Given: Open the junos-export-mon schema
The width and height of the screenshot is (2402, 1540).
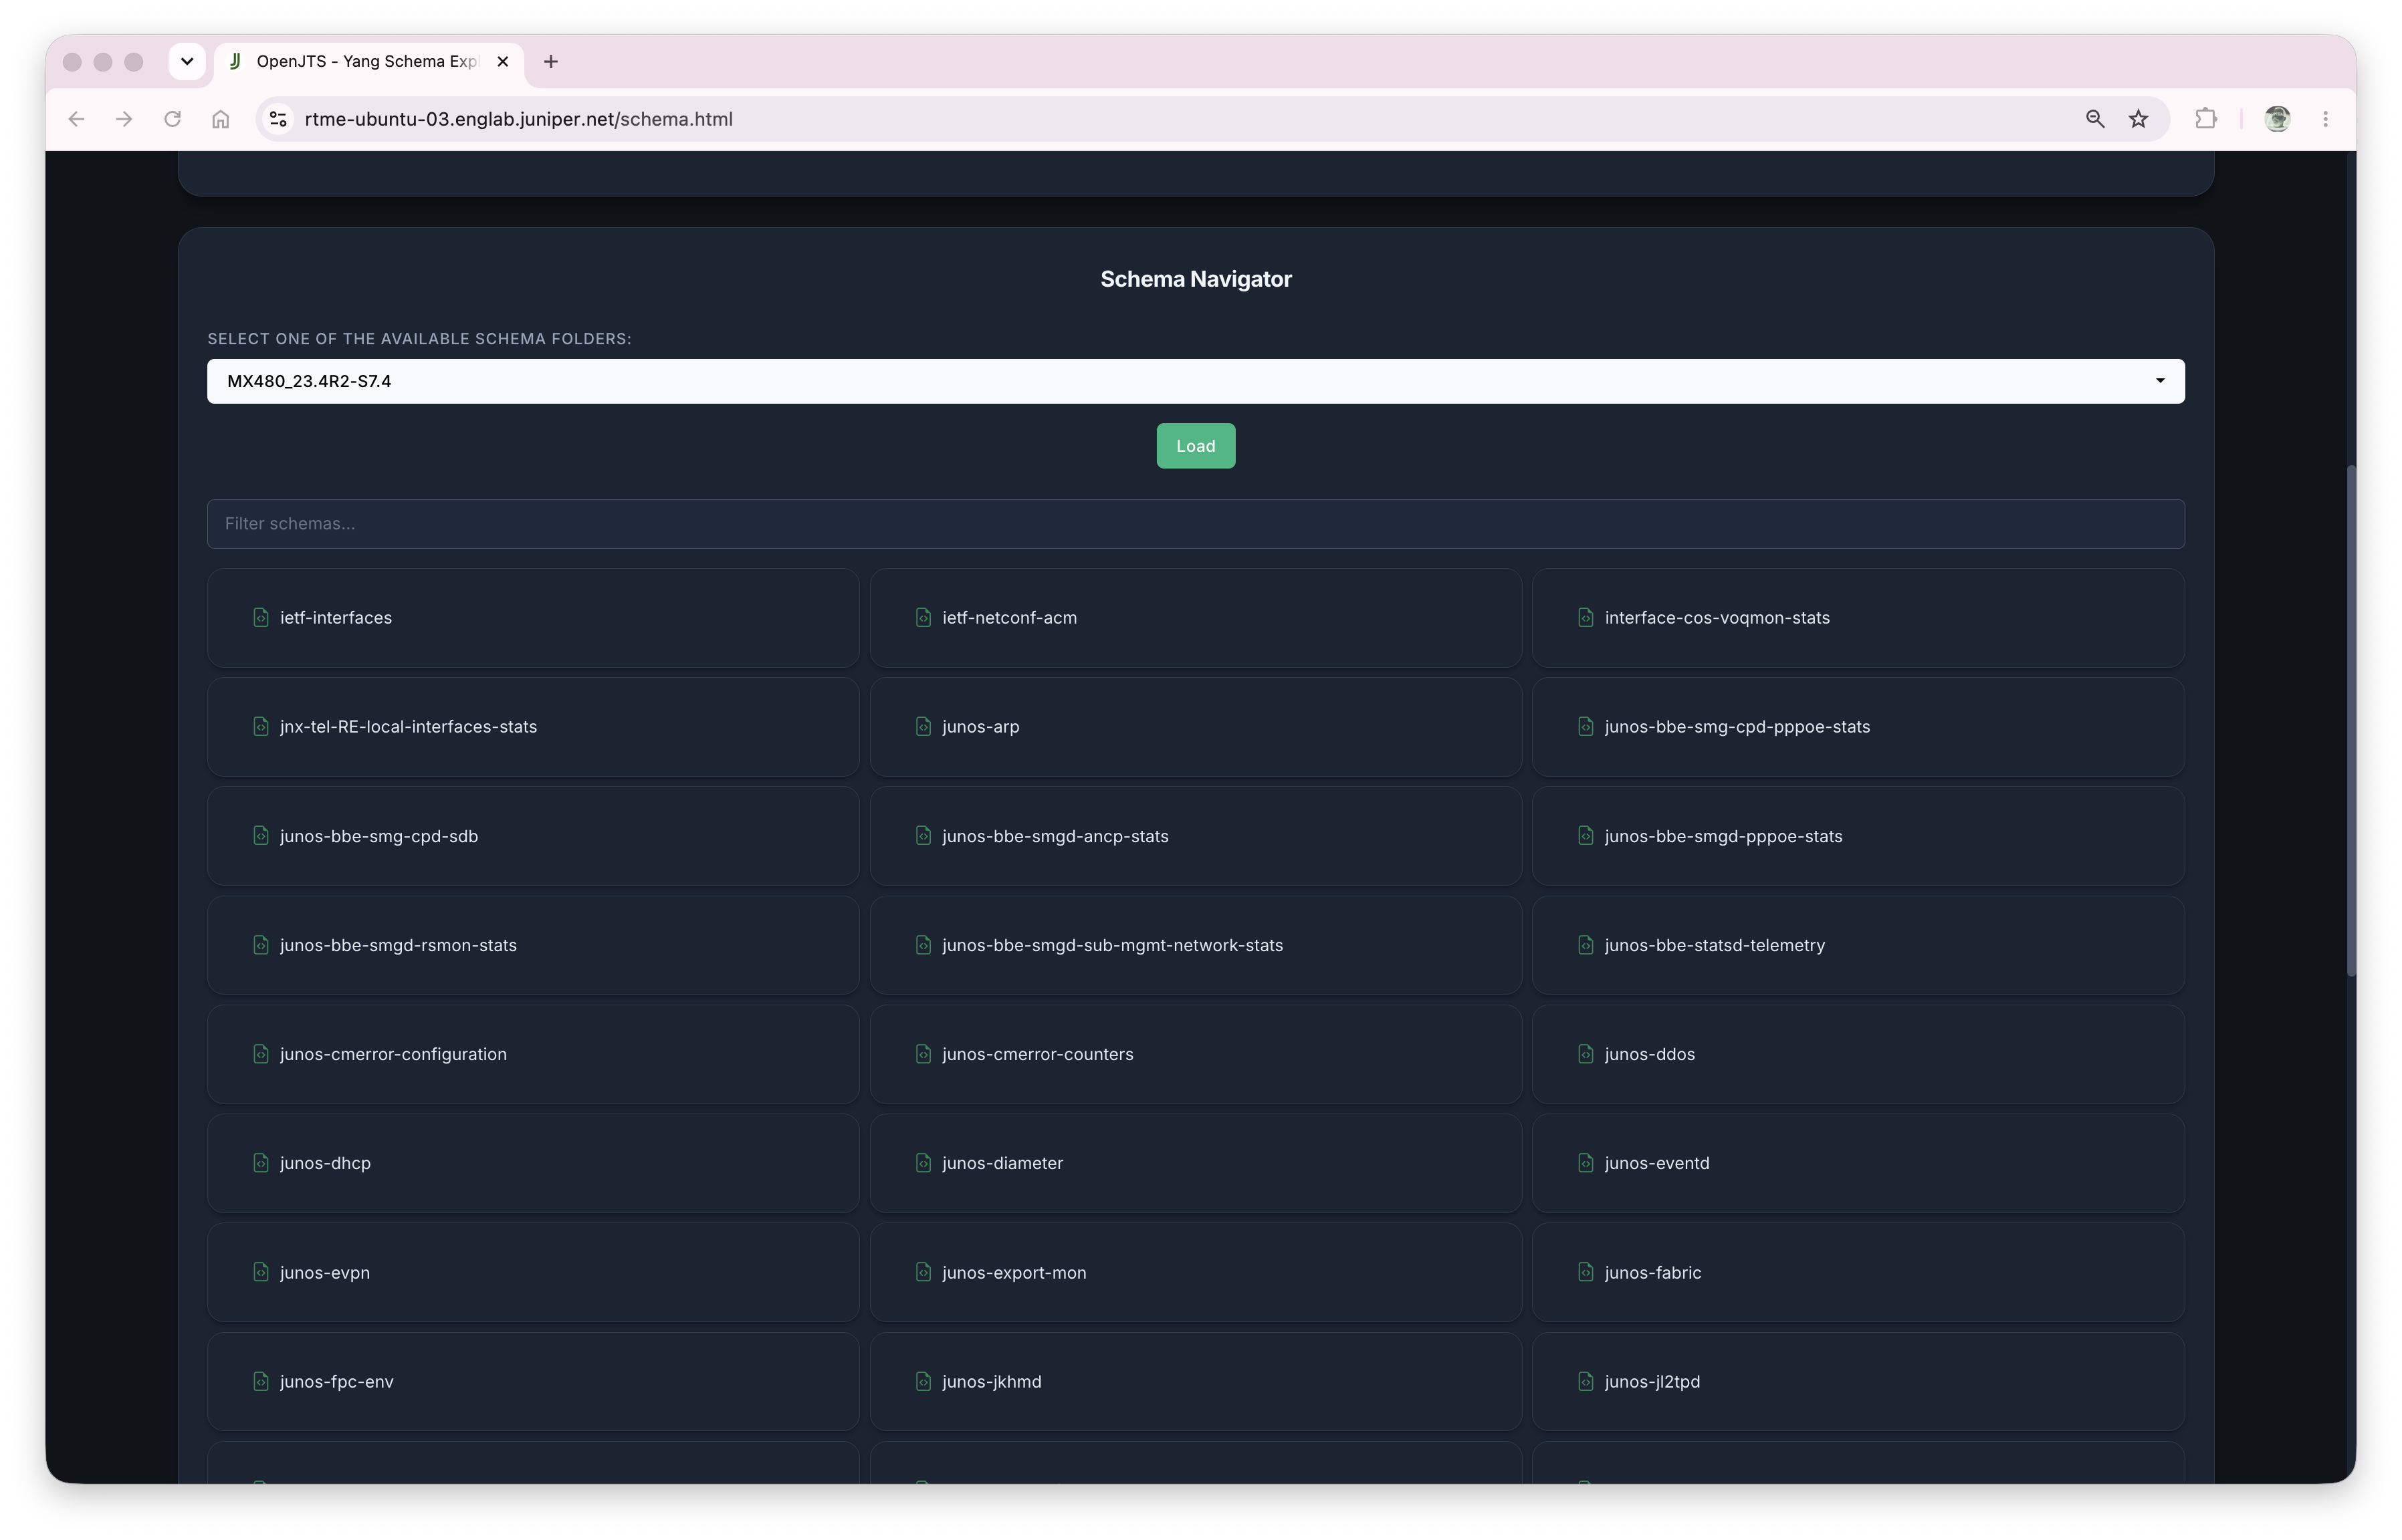Looking at the screenshot, I should tap(1196, 1272).
